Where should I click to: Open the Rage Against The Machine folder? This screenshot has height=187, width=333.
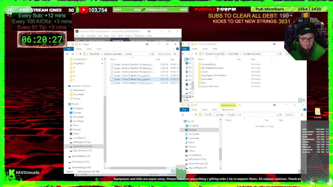(x=214, y=75)
